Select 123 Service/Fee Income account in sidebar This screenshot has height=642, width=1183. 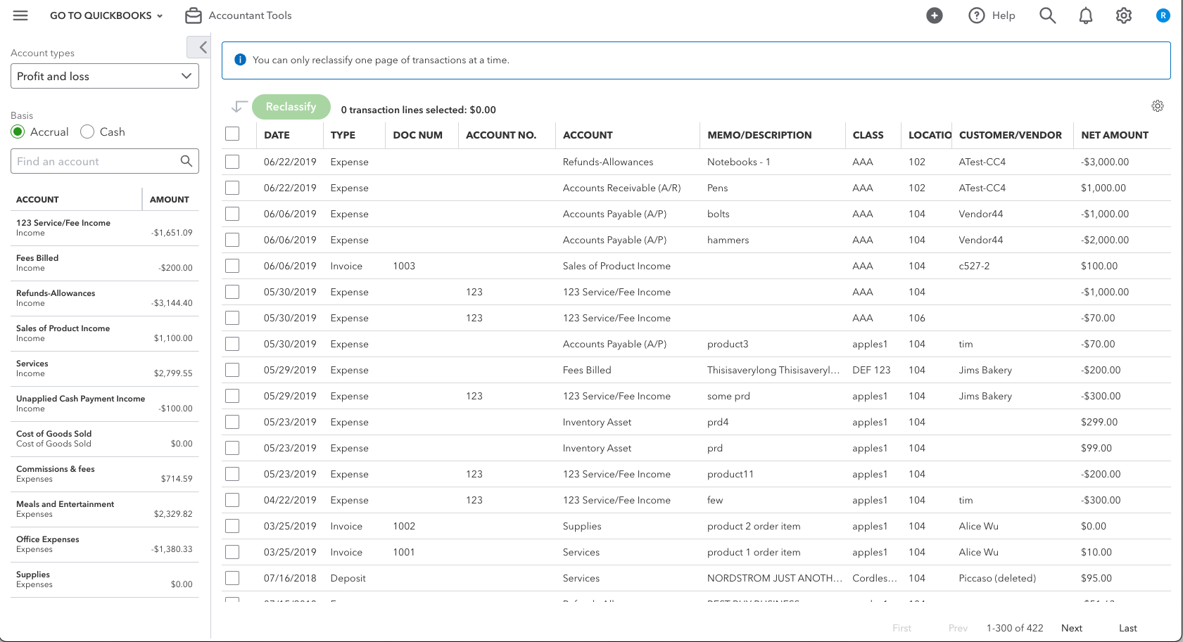(105, 228)
